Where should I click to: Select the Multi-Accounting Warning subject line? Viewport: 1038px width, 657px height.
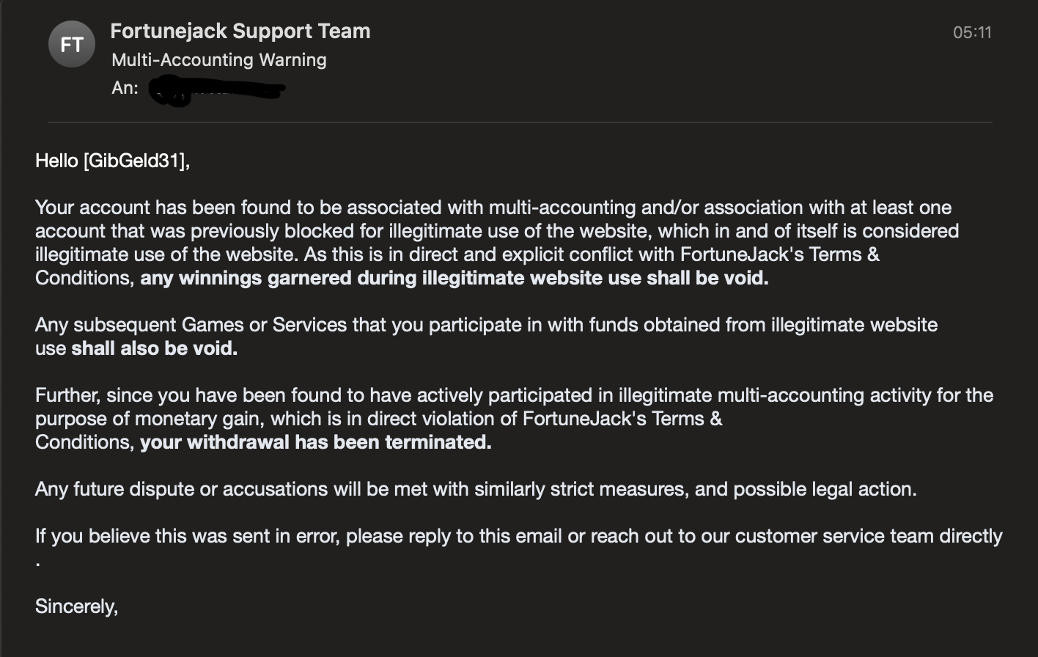(x=218, y=60)
